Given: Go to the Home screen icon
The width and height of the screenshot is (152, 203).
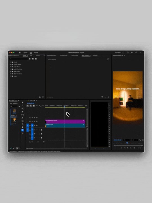Looking at the screenshot, I should 20,52.
